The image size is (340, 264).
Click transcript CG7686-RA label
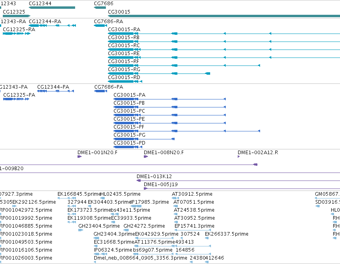click(108, 22)
